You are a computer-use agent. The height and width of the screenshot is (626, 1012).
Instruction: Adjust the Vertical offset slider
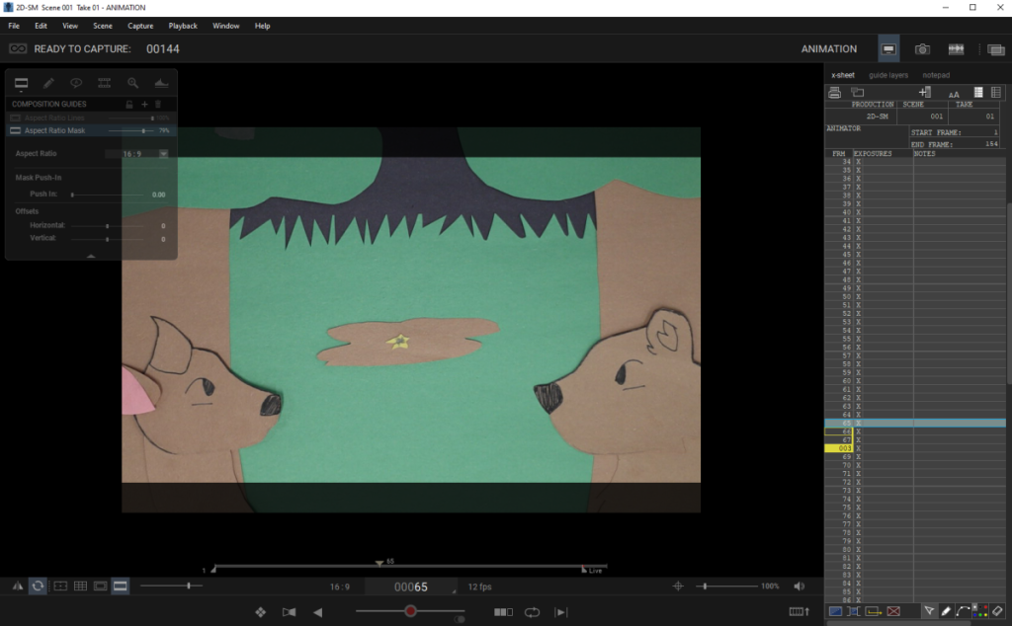point(107,239)
